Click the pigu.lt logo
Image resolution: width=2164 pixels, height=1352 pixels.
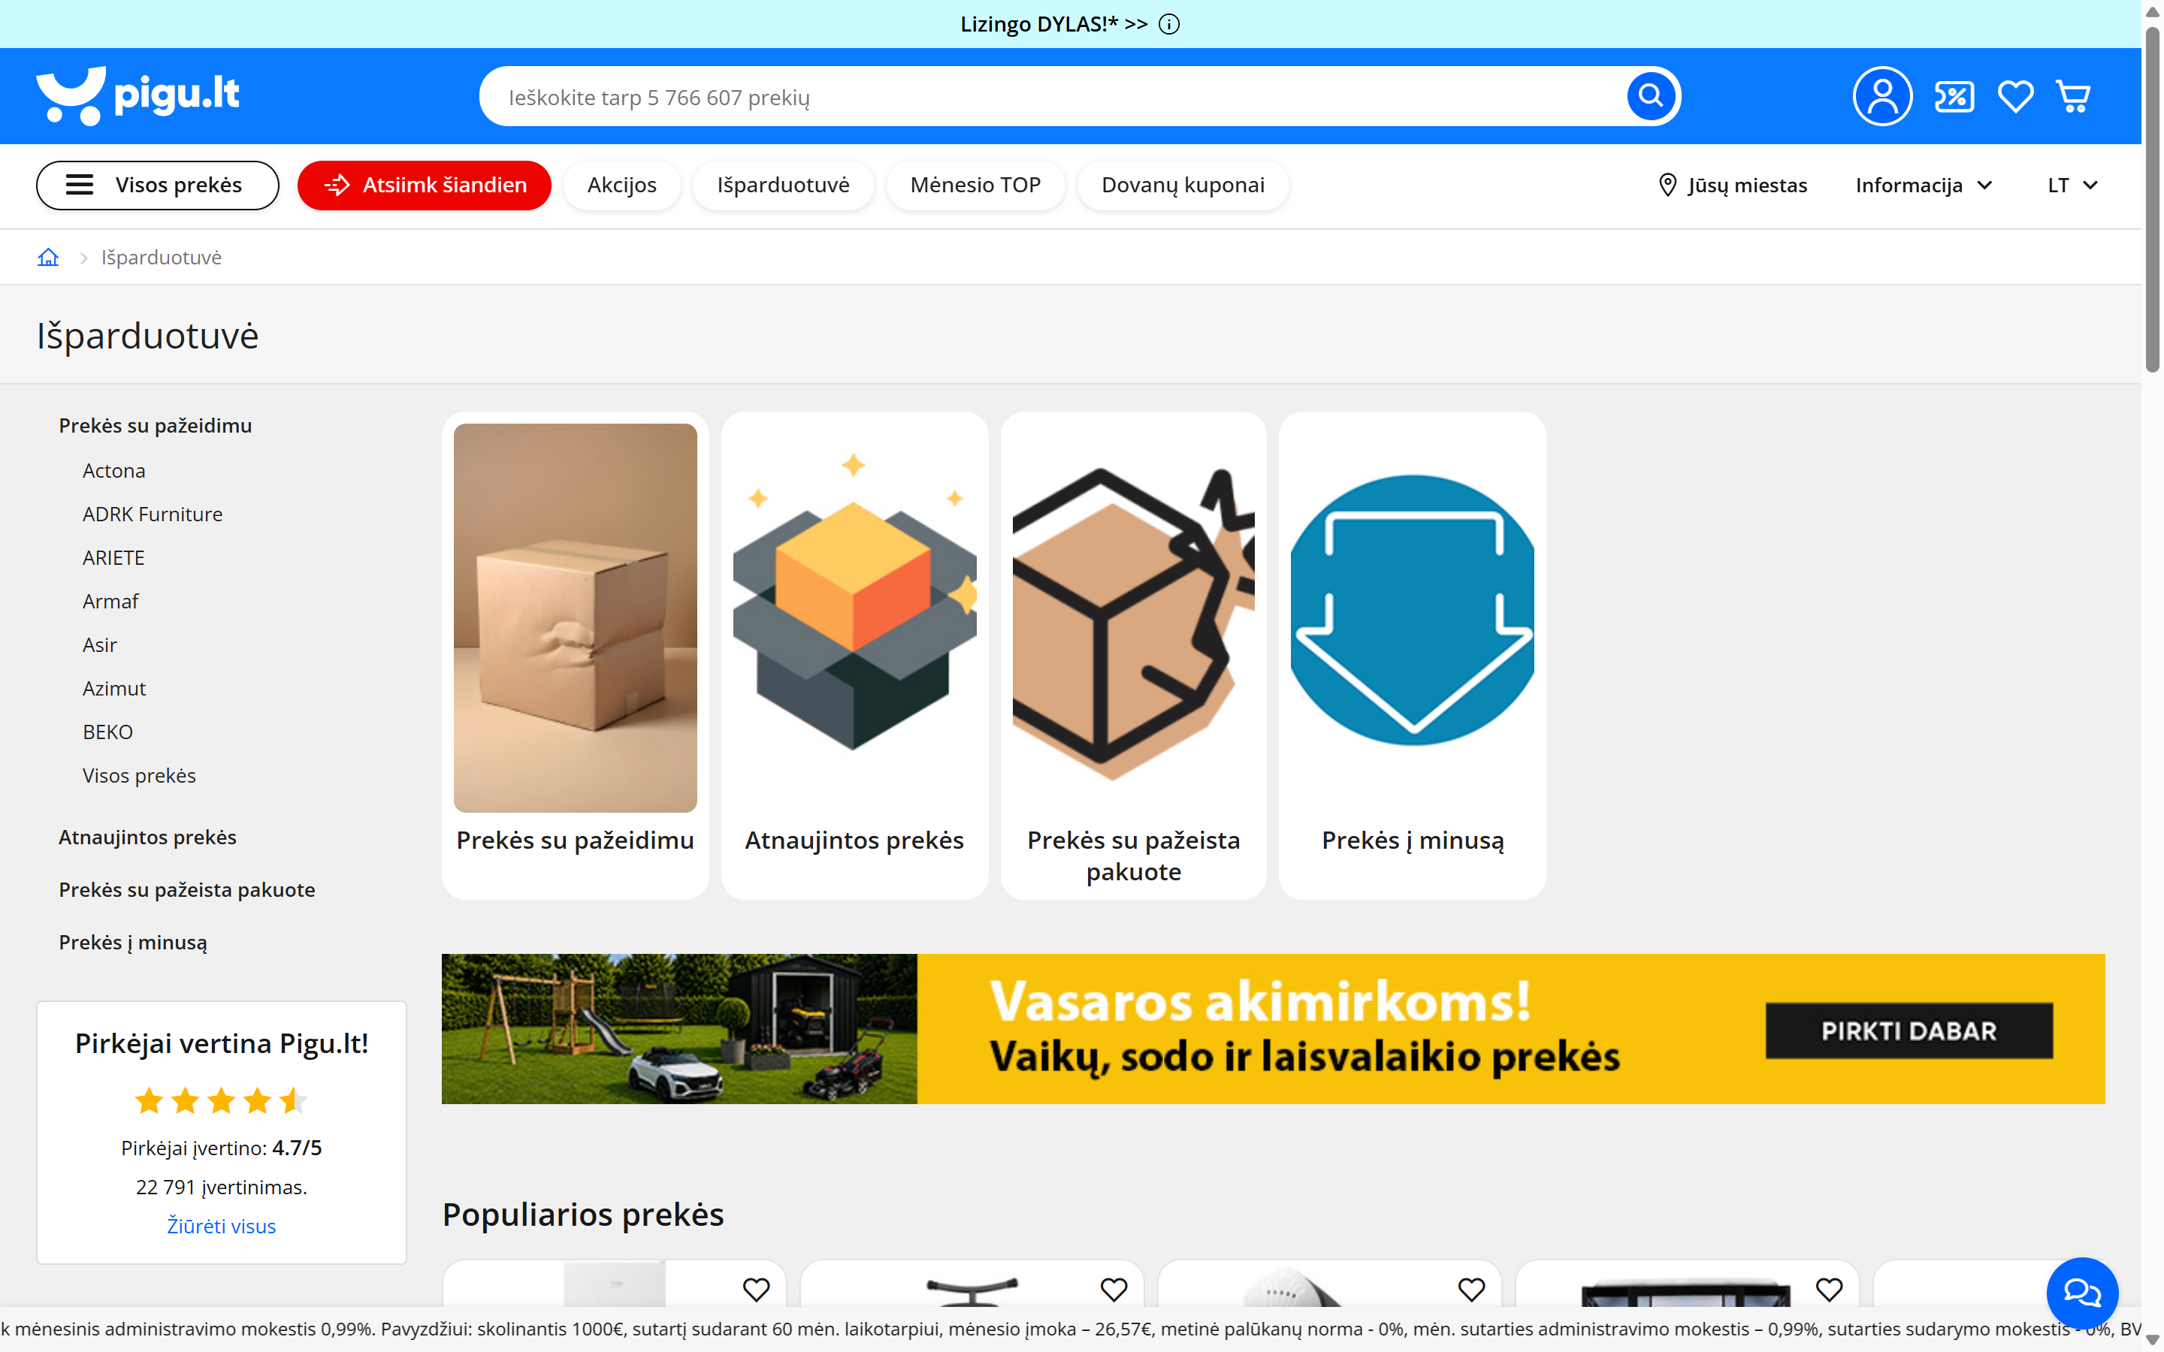pos(138,95)
